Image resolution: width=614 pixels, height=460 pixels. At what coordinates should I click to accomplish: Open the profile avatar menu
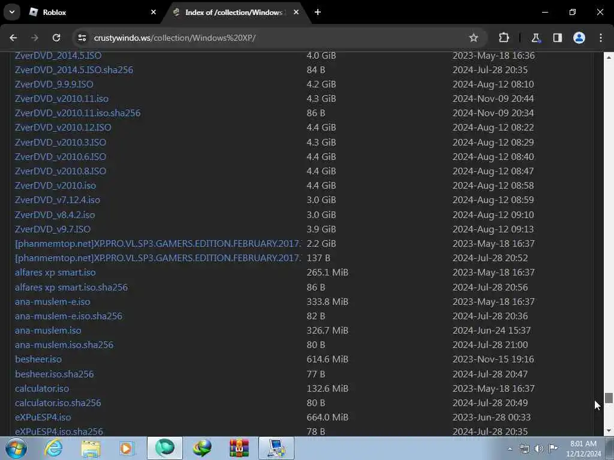click(x=579, y=38)
